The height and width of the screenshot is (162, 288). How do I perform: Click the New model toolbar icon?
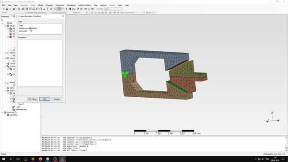click(4, 9)
